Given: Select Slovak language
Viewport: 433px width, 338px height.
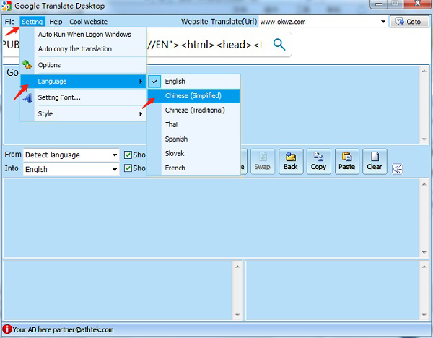Looking at the screenshot, I should coord(193,153).
